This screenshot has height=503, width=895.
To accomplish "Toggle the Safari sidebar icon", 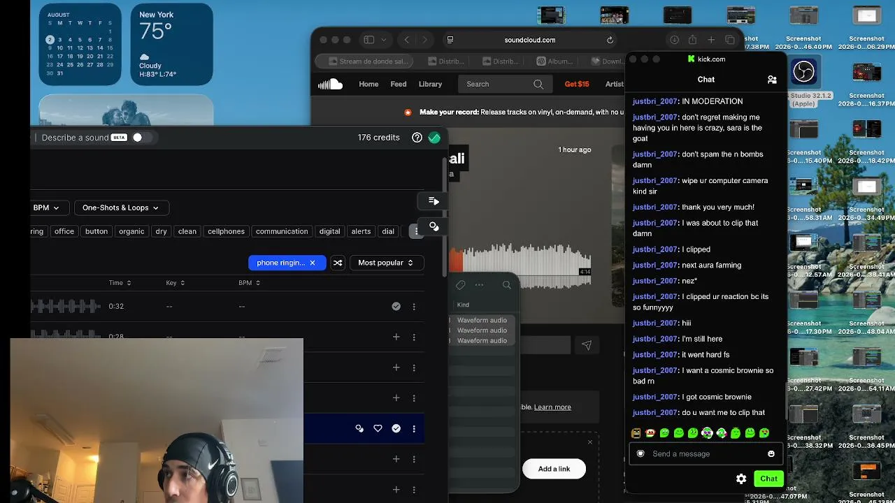I will [x=368, y=40].
